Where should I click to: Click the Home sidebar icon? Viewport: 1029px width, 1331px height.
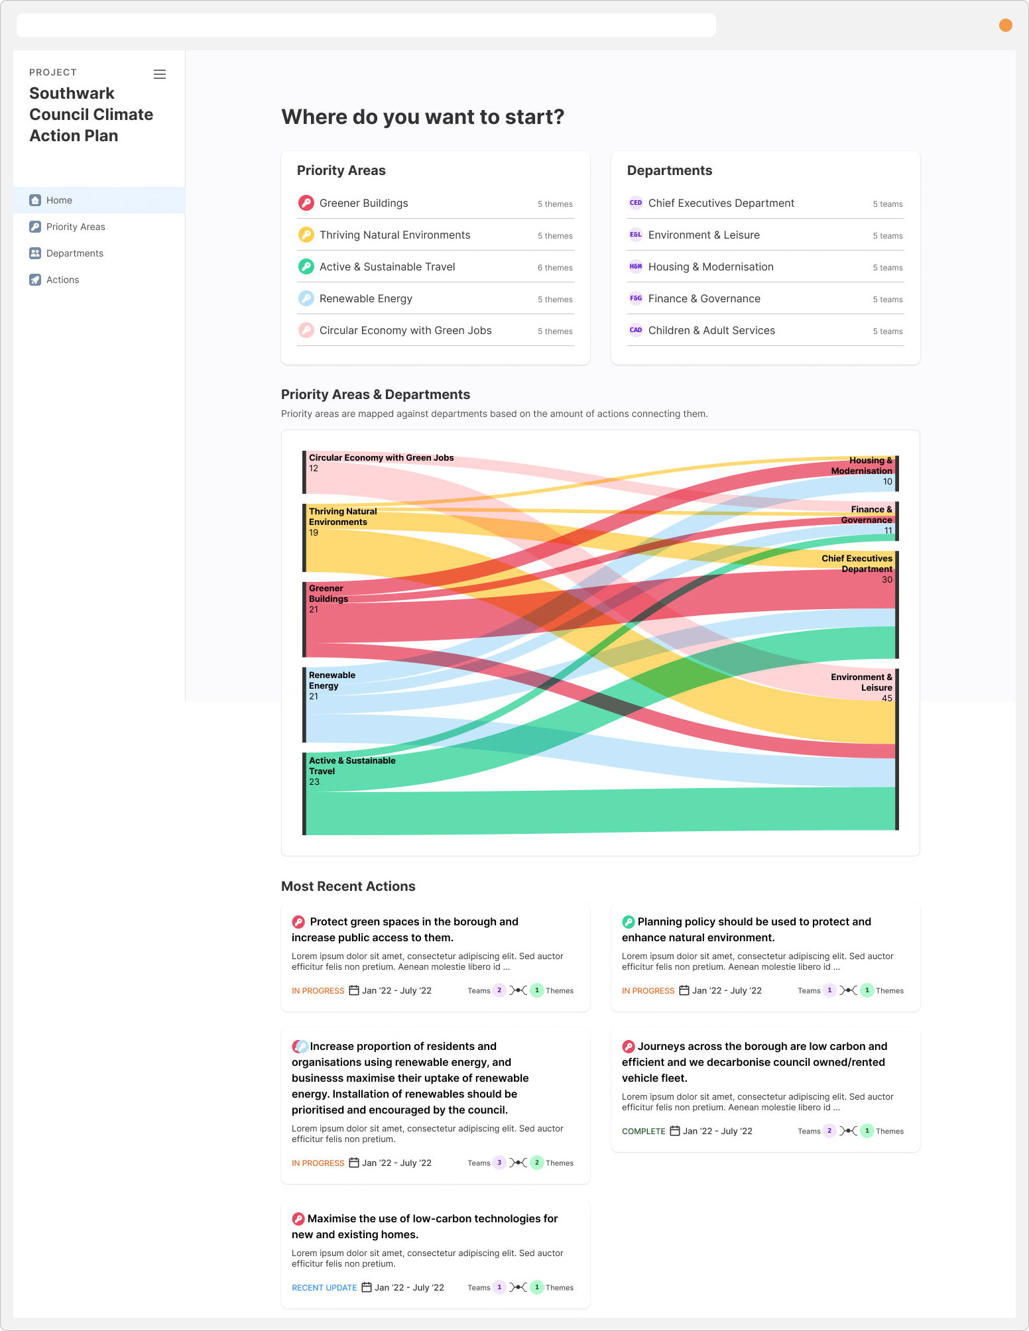point(35,200)
